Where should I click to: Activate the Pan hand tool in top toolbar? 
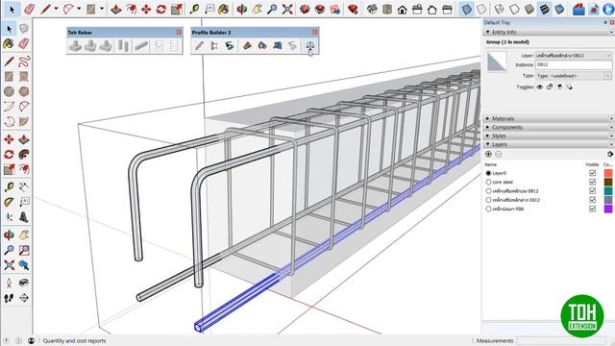257,9
